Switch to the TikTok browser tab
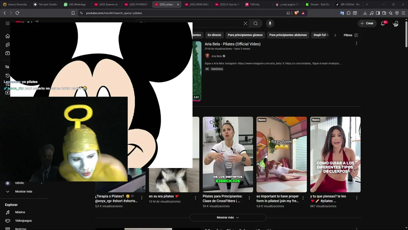The height and width of the screenshot is (230, 408). tap(348, 4)
